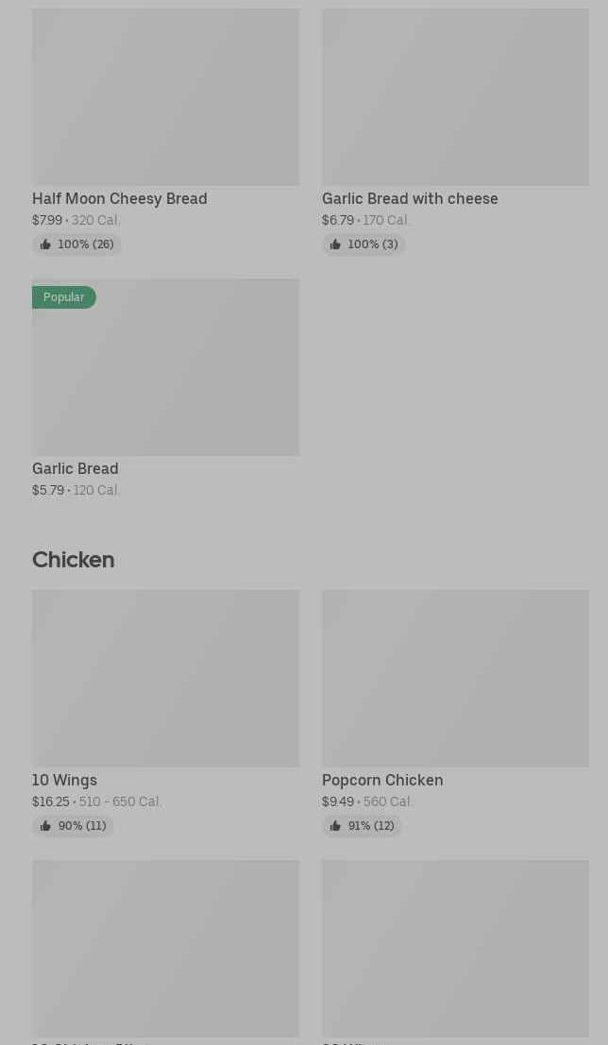Viewport: 608px width, 1045px height.
Task: Click thumbs-up icon under Popcorn Chicken
Action: (x=335, y=826)
